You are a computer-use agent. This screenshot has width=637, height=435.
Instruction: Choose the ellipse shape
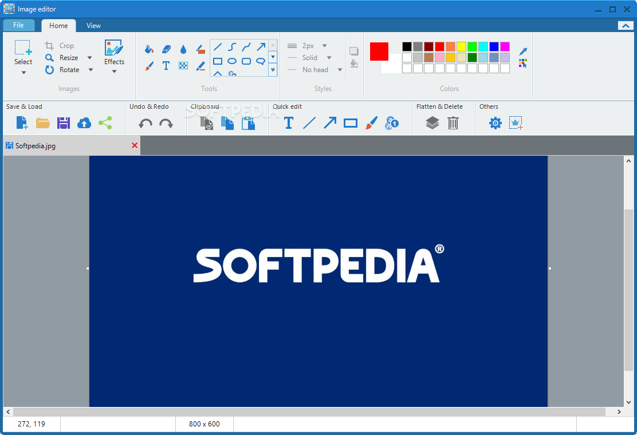232,61
